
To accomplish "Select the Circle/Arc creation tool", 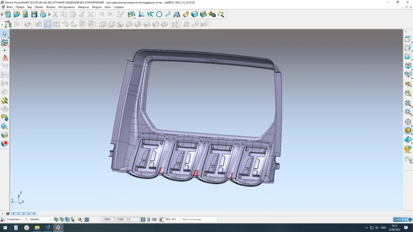I will [x=159, y=15].
